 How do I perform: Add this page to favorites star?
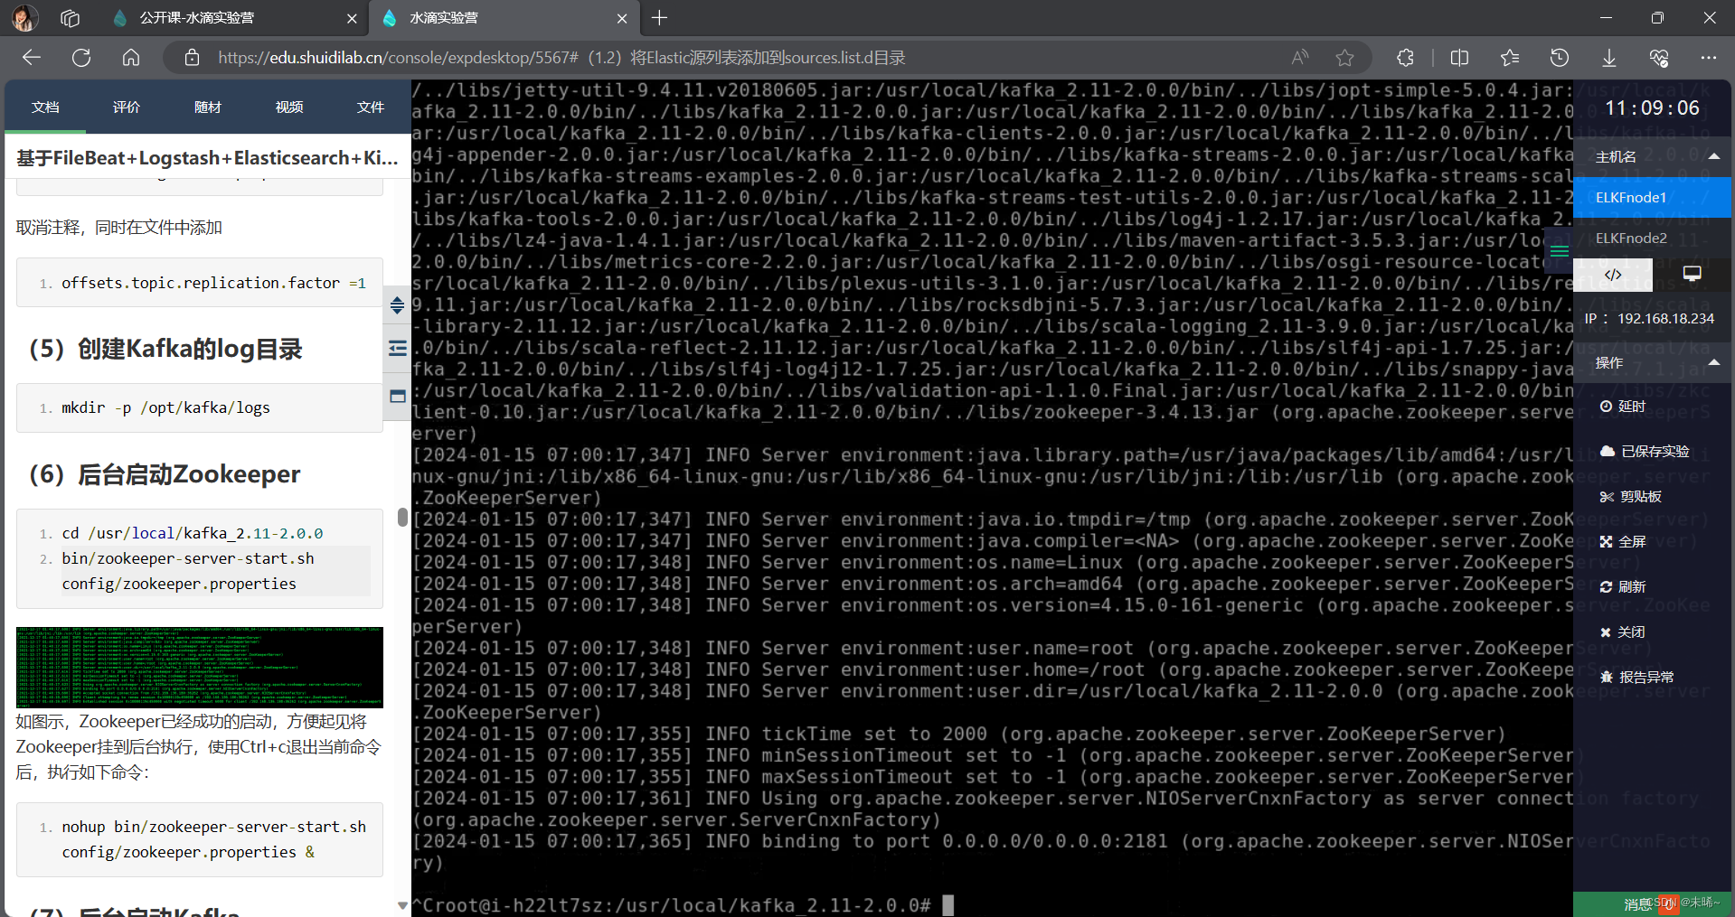1345,58
